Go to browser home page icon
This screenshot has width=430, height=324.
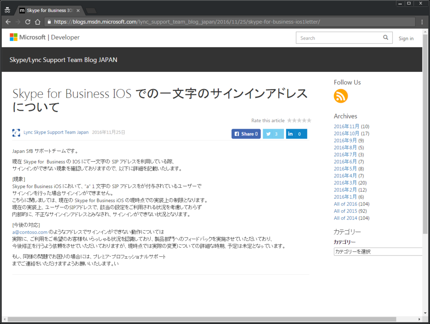37,22
